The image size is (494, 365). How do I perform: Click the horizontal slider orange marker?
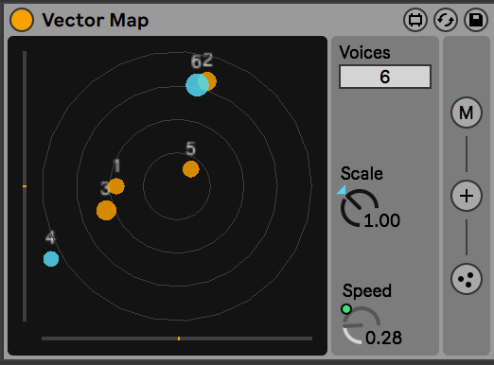179,339
